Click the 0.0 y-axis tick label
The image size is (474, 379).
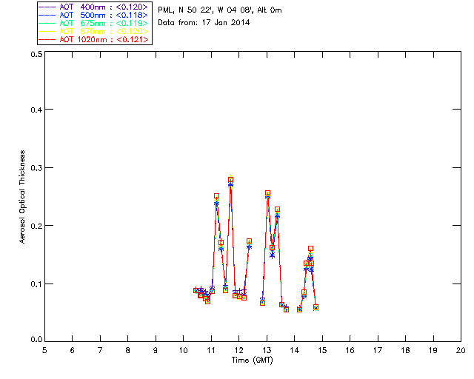pyautogui.click(x=36, y=340)
